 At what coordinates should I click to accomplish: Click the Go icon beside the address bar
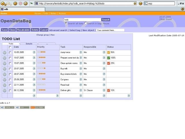(x=140, y=3)
